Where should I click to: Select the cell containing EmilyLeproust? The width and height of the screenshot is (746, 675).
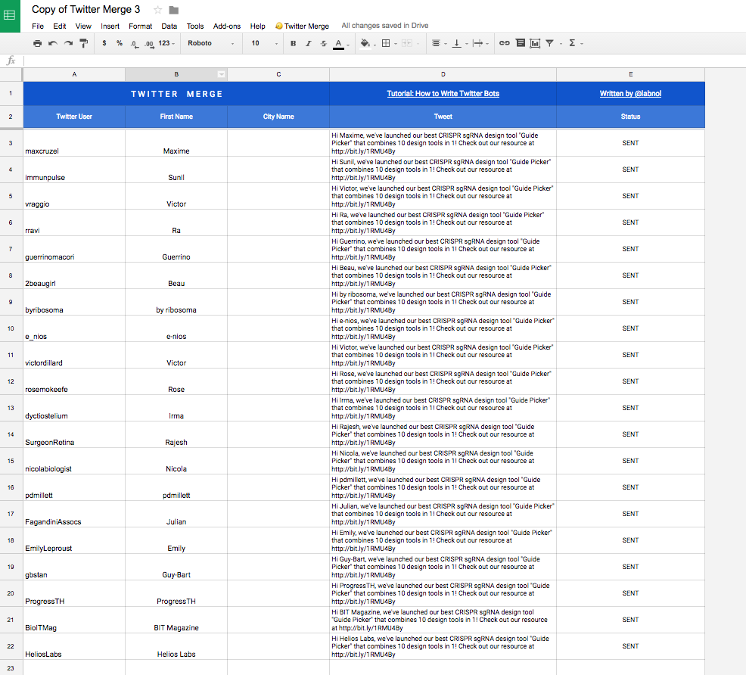74,540
